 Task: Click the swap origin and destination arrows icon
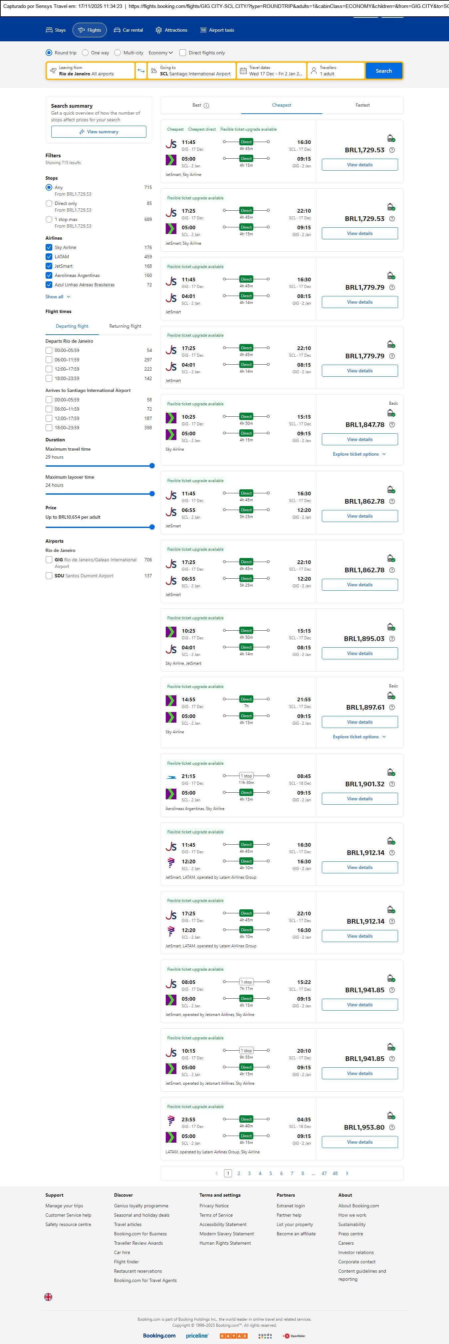click(x=141, y=71)
